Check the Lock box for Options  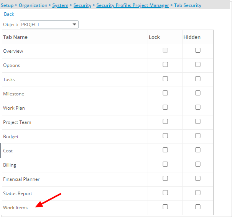click(165, 65)
